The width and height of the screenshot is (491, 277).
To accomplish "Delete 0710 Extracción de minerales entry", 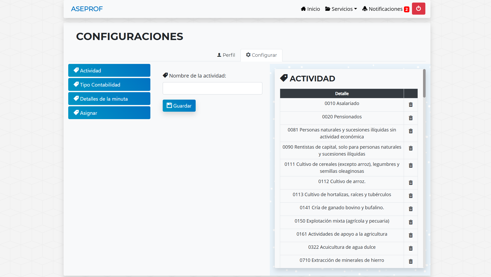I will [x=411, y=261].
